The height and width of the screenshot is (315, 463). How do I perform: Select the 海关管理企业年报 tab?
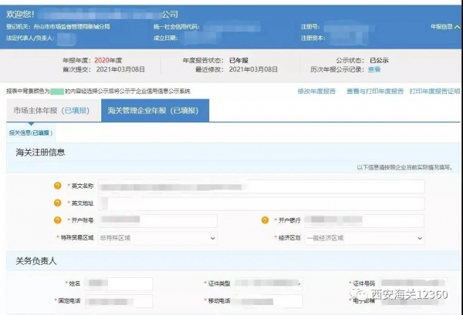[155, 111]
